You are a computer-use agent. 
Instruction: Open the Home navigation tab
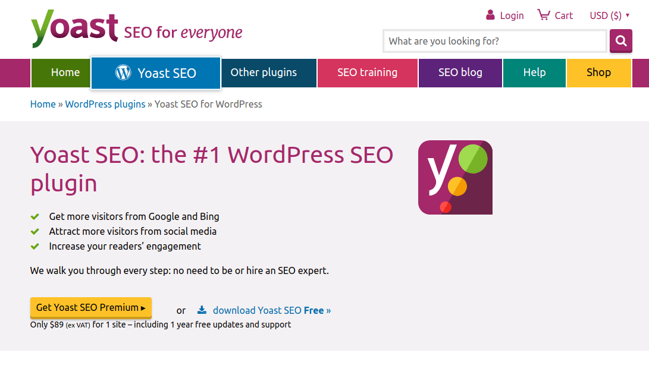[x=61, y=73]
